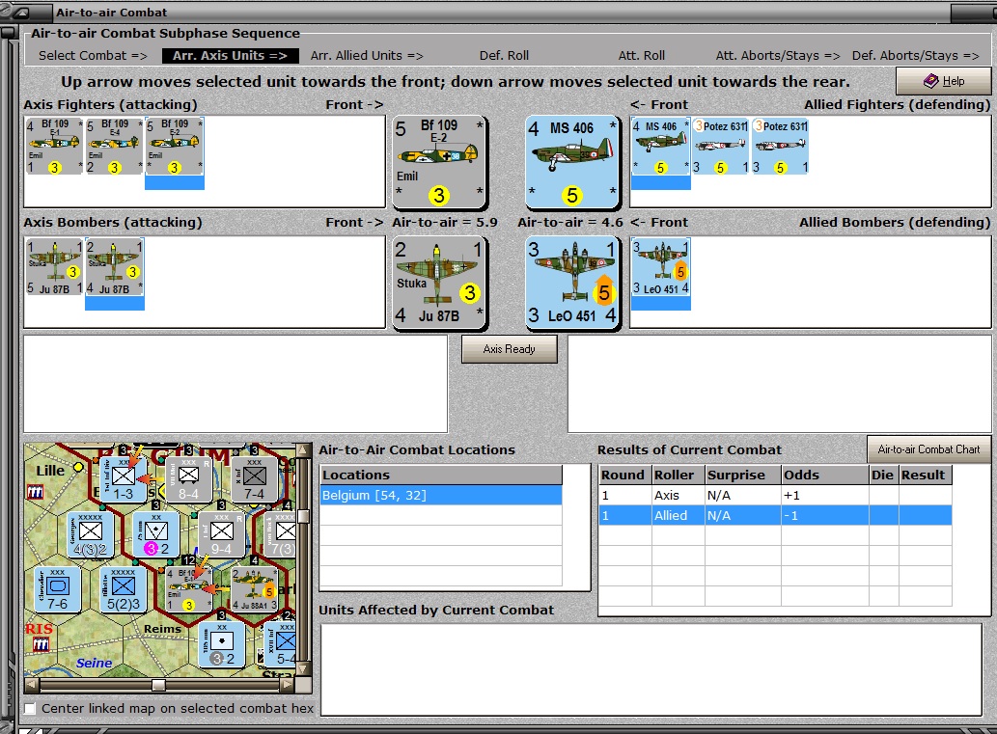
Task: Click the Select Combat phase step
Action: [x=93, y=55]
